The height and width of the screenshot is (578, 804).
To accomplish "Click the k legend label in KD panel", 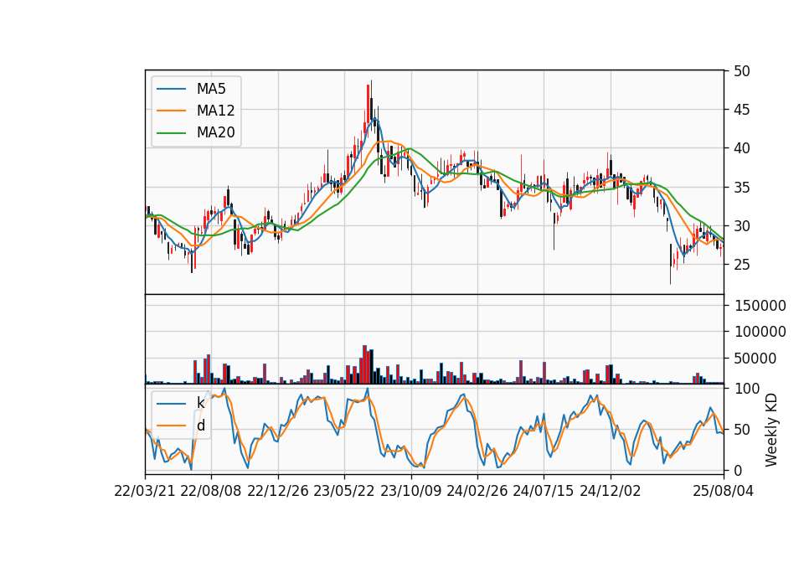I will coord(200,403).
